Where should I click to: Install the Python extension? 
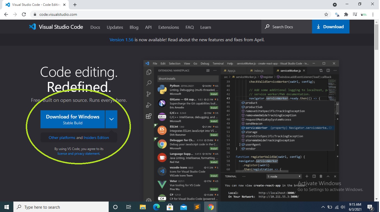214,94
